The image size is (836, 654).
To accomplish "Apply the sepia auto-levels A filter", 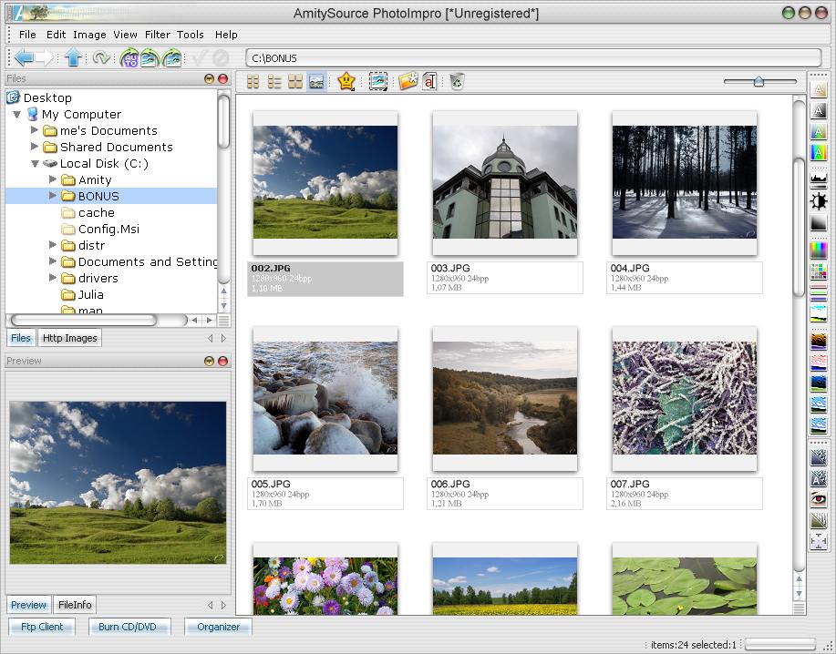I will [x=819, y=89].
